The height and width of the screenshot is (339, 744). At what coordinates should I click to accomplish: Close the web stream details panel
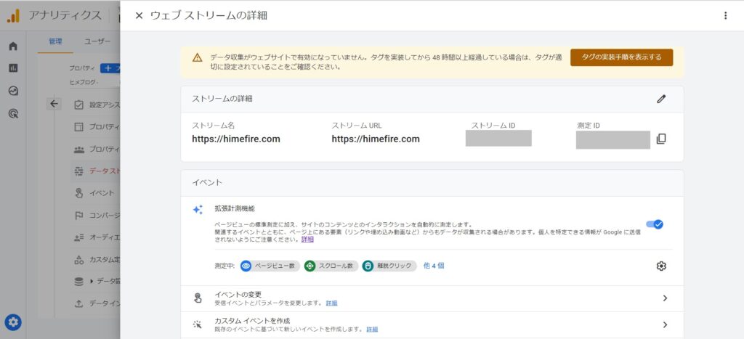[x=139, y=16]
